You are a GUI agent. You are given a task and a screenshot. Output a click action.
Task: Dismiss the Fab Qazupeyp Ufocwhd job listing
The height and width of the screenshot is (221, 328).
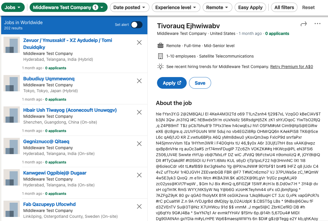click(x=139, y=206)
